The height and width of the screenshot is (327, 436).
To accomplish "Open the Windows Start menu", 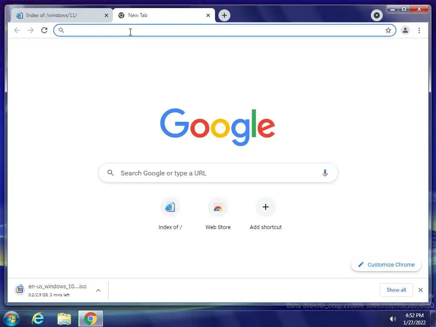I will (11, 318).
